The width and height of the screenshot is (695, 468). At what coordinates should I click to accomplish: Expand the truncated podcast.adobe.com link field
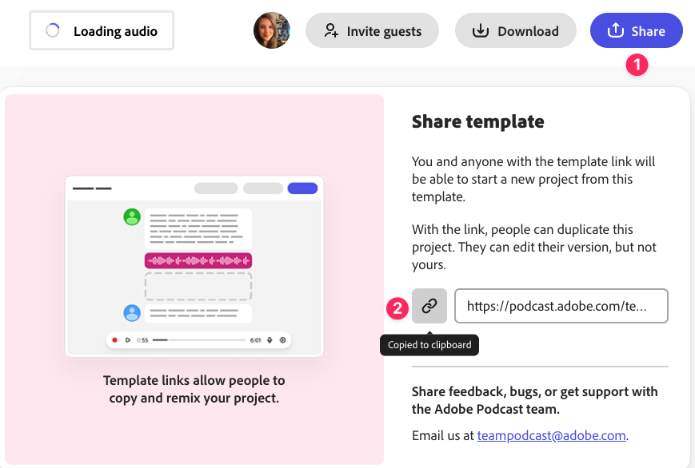[x=561, y=306]
